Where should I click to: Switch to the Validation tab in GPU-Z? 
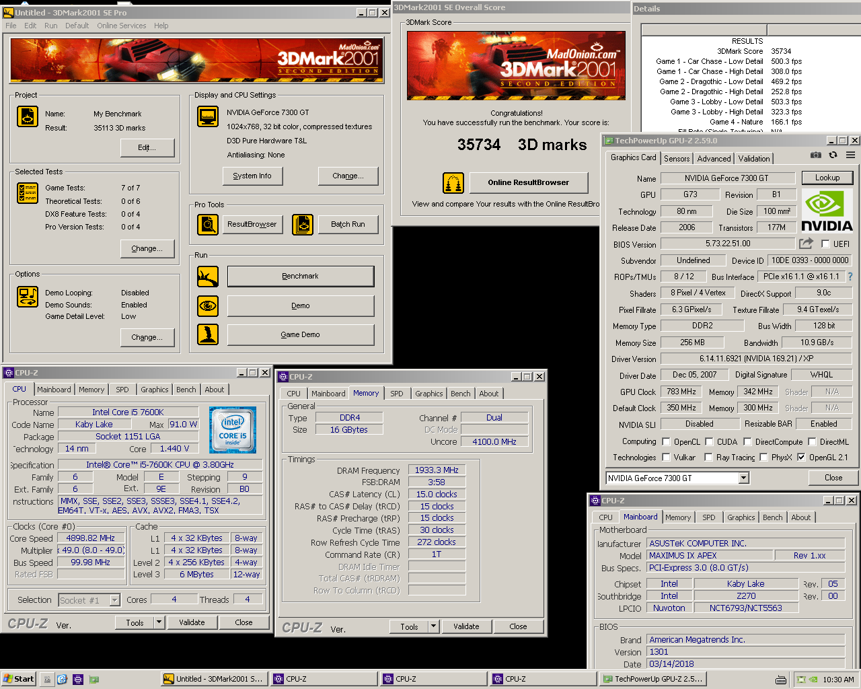(754, 159)
